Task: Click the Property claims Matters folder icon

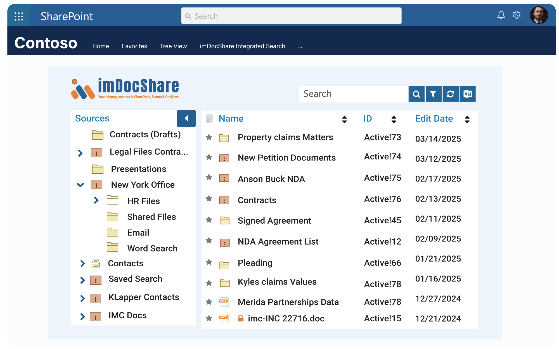Action: 224,138
